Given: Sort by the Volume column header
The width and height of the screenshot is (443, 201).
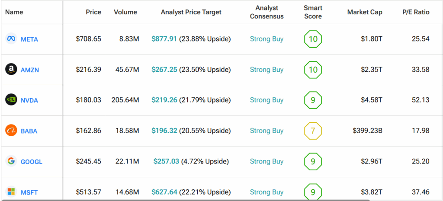Looking at the screenshot, I should coord(125,12).
